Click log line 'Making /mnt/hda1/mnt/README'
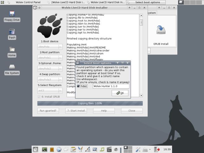Viewport: 204px width, 153px height. pyautogui.click(x=86, y=47)
